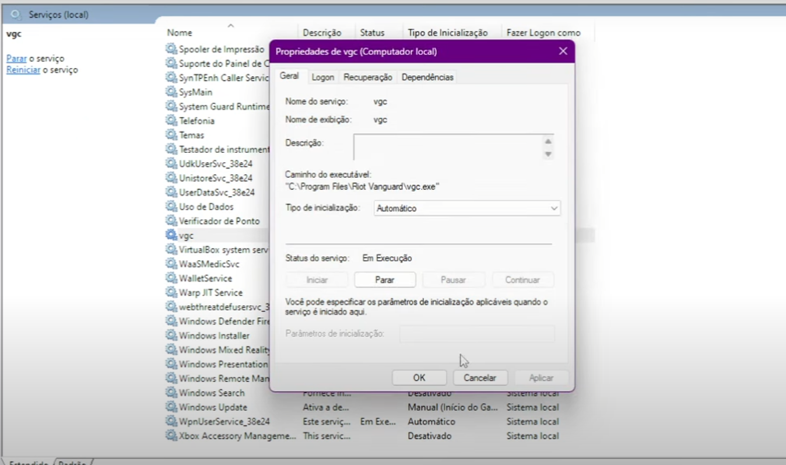This screenshot has width=786, height=465.
Task: Click the SynTPEnh Caller Service gear icon
Action: point(171,78)
